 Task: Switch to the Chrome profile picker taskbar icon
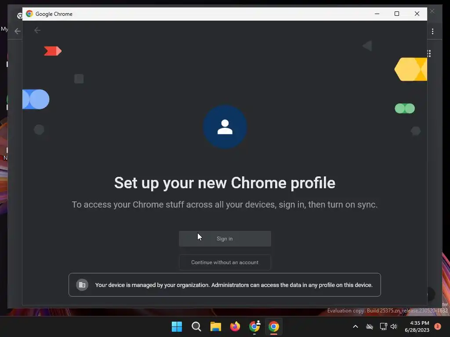point(254,326)
